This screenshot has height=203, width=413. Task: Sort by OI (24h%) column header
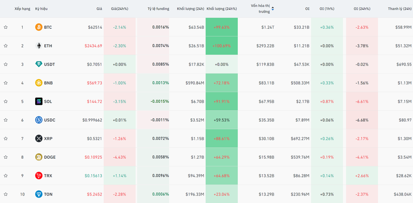click(362, 9)
